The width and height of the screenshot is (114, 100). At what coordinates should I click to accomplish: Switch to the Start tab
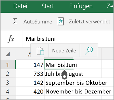pyautogui.click(x=48, y=6)
